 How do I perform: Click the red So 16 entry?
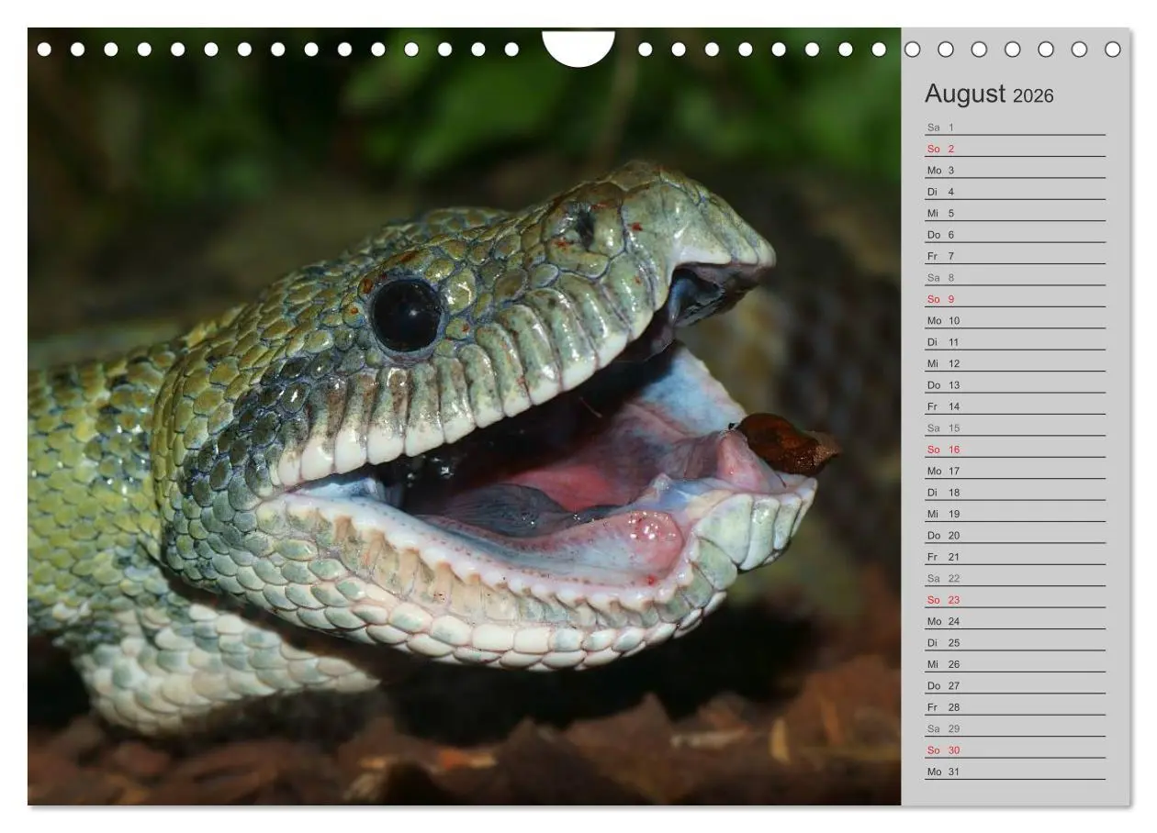coord(1016,450)
